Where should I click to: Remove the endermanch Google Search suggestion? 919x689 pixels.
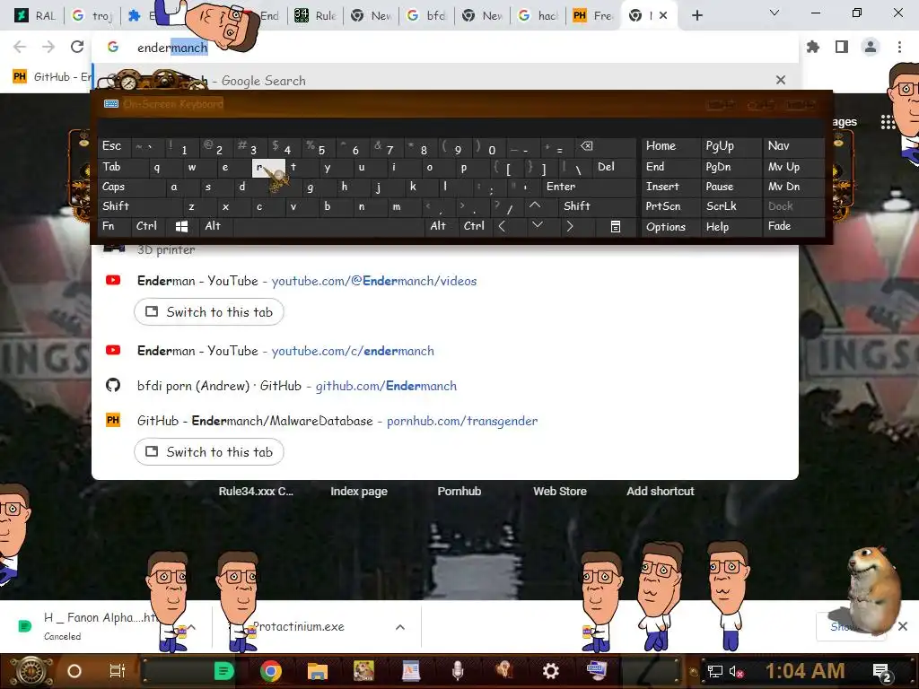[x=780, y=80]
